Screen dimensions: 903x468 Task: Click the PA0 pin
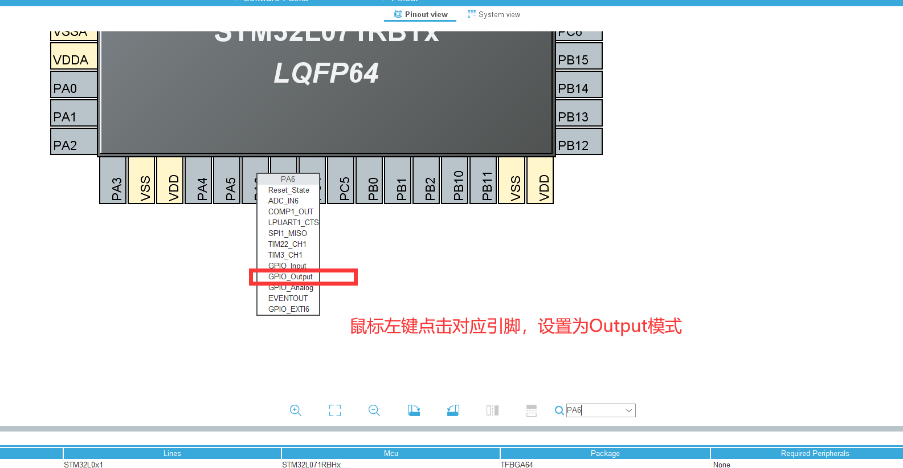coord(74,84)
